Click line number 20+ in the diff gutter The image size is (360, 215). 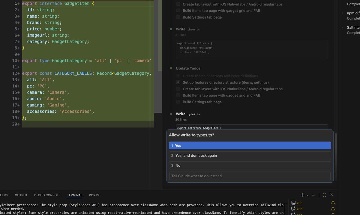(16, 124)
